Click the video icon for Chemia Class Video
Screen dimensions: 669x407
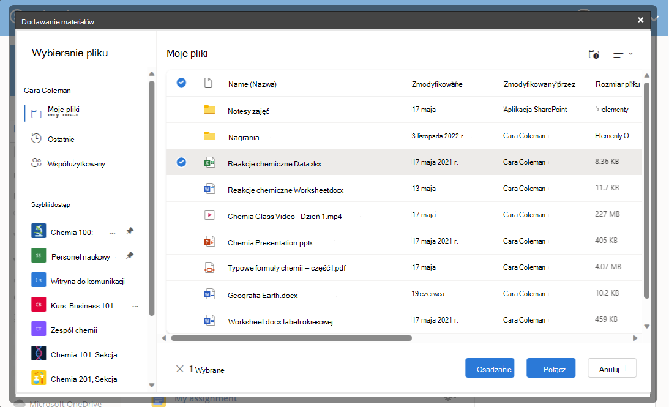click(x=209, y=215)
